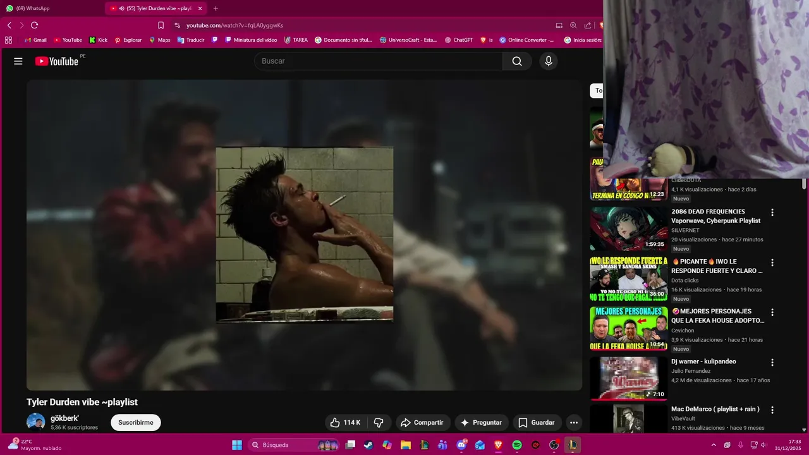
Task: Open the 17:33 clock and date
Action: click(x=789, y=445)
